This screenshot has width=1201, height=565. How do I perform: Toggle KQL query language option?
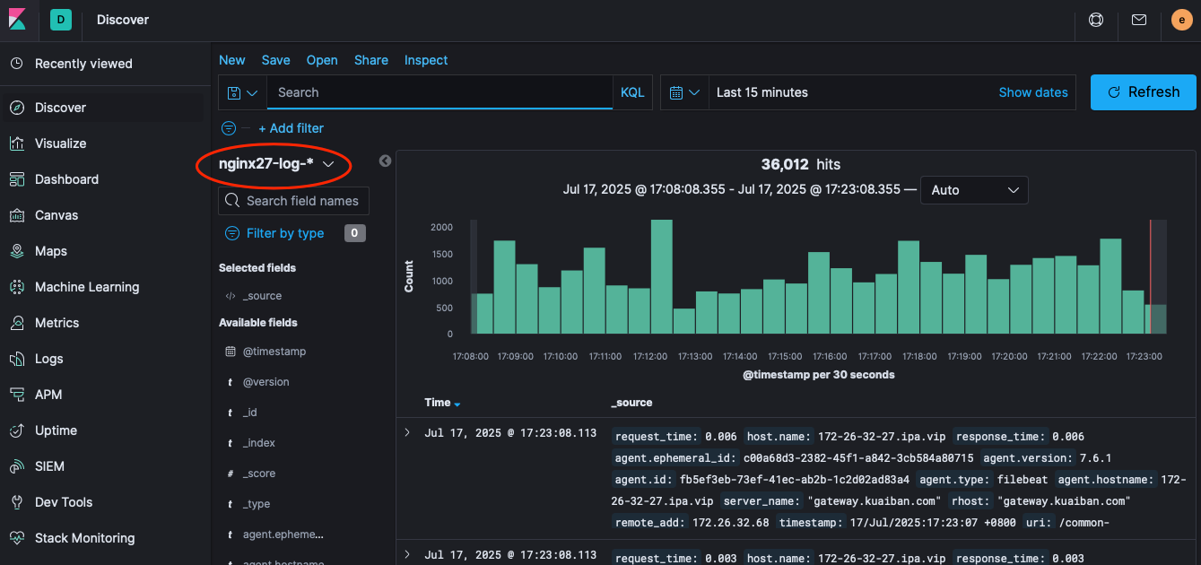click(632, 92)
